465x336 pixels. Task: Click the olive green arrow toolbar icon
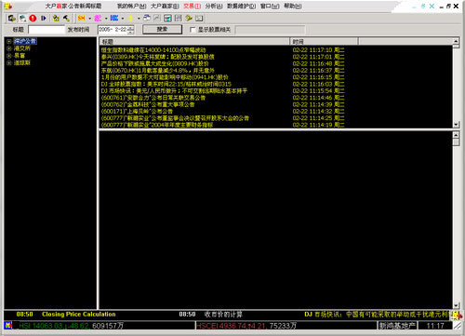(x=189, y=19)
